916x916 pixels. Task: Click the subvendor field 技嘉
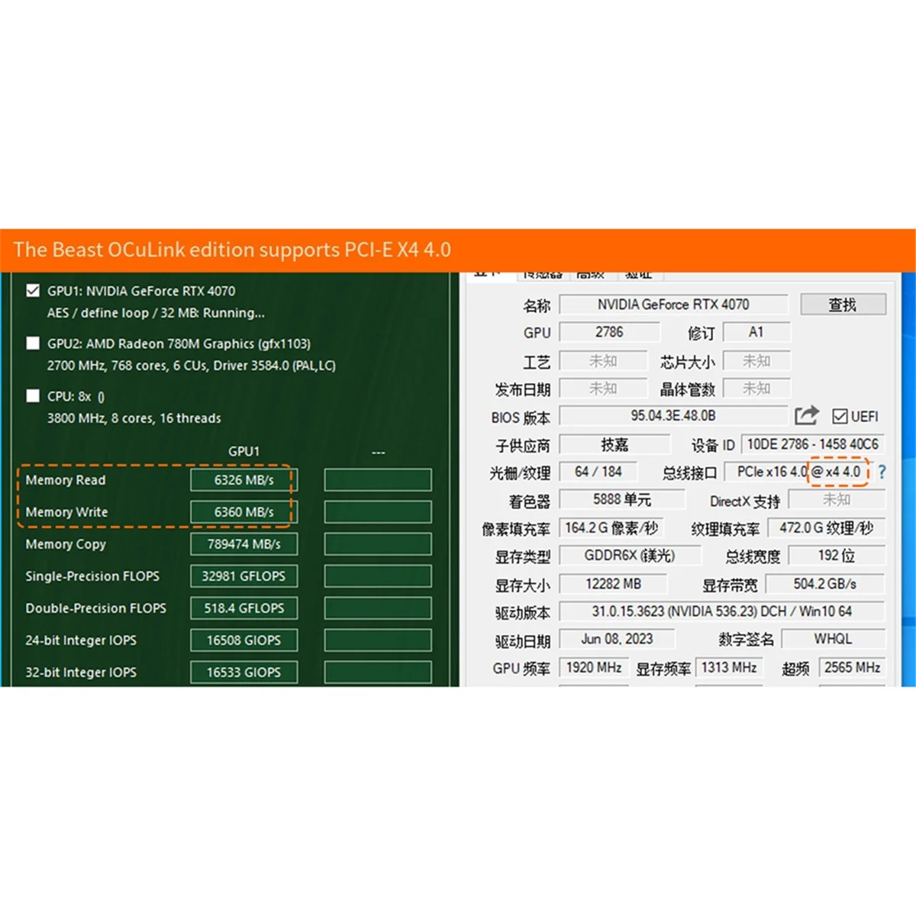click(x=614, y=444)
